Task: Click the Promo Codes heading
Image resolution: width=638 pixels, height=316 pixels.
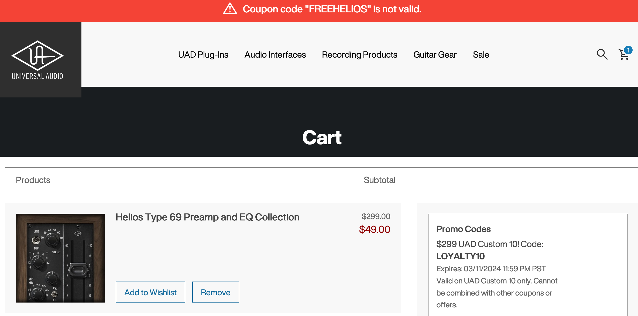Action: coord(463,229)
